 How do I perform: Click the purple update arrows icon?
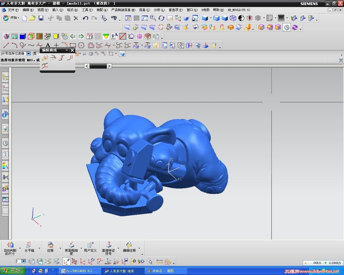coord(295,27)
